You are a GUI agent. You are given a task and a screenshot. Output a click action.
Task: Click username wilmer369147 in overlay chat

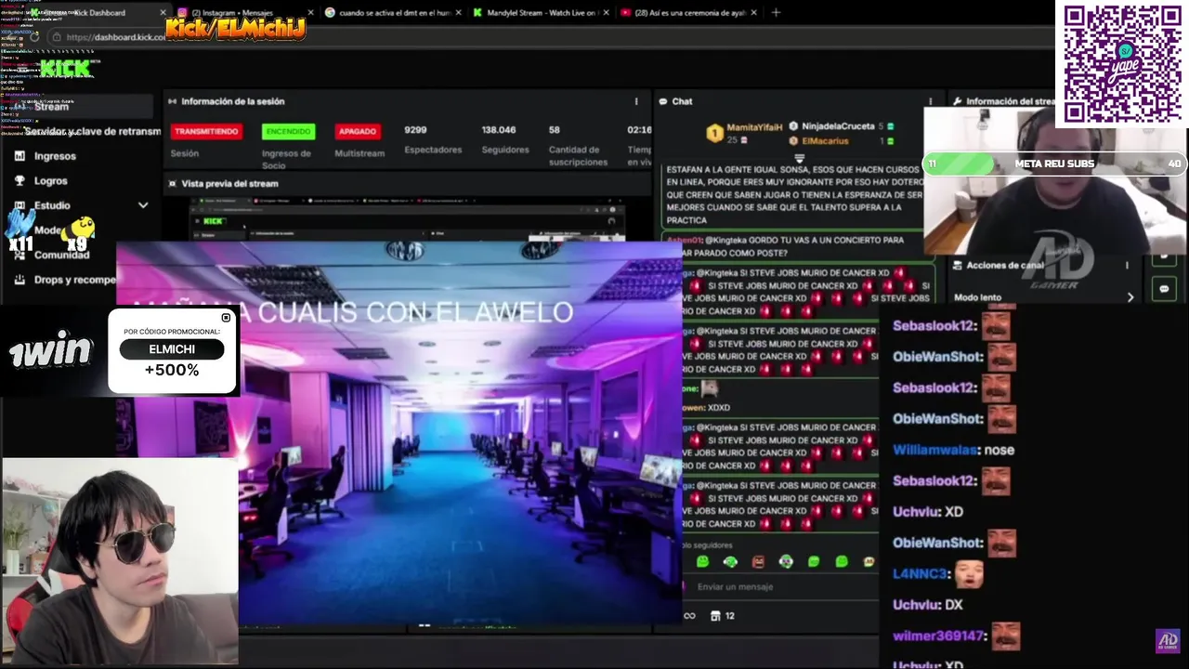click(x=939, y=636)
